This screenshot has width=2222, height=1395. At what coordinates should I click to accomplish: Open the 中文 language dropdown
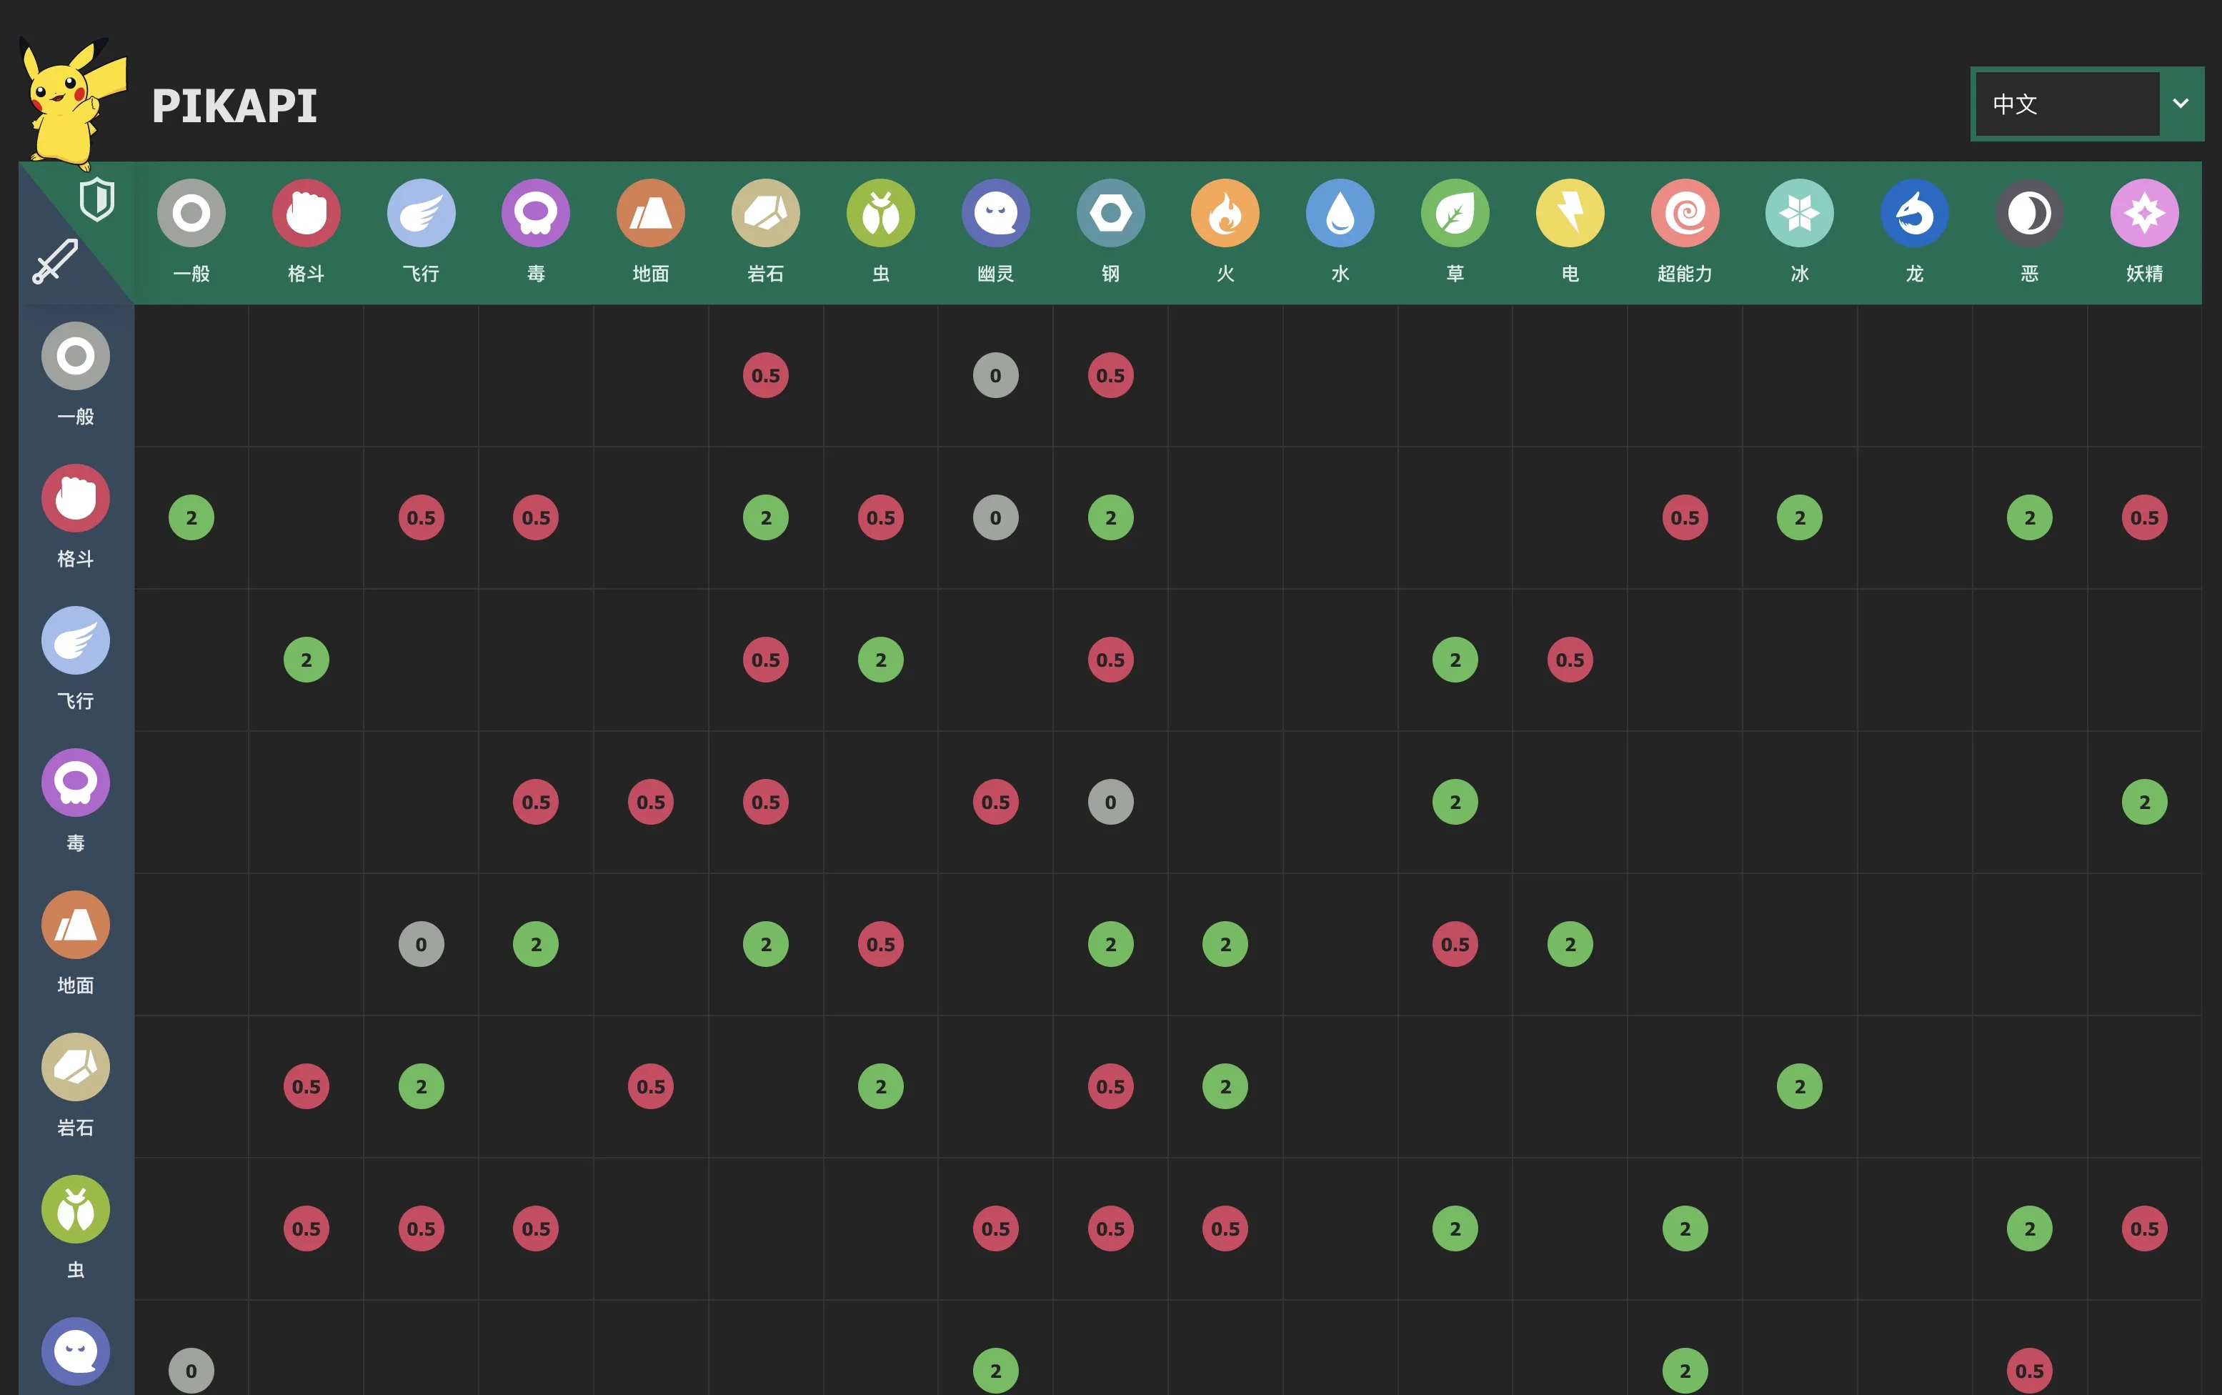2088,104
